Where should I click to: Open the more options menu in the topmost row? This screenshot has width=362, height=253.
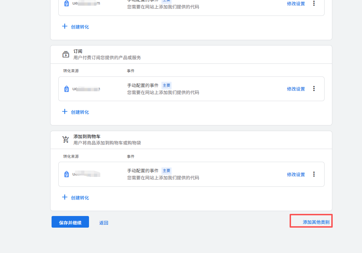tap(314, 3)
